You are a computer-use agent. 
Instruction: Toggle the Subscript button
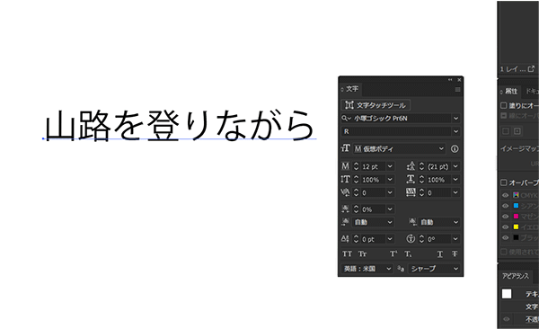(408, 254)
